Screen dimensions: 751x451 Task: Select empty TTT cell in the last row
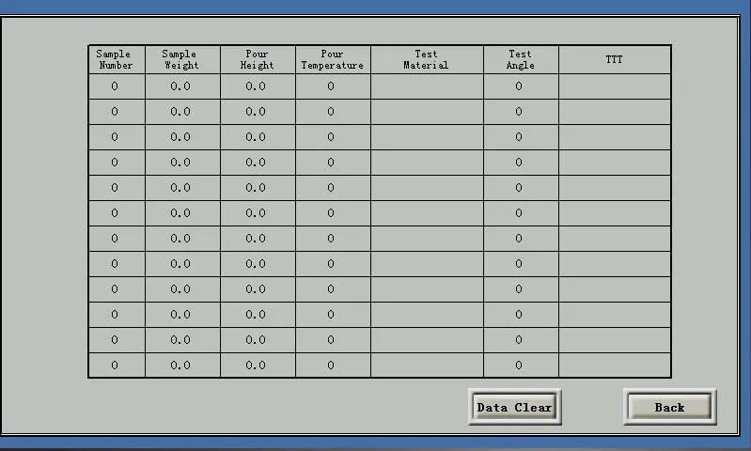[614, 365]
